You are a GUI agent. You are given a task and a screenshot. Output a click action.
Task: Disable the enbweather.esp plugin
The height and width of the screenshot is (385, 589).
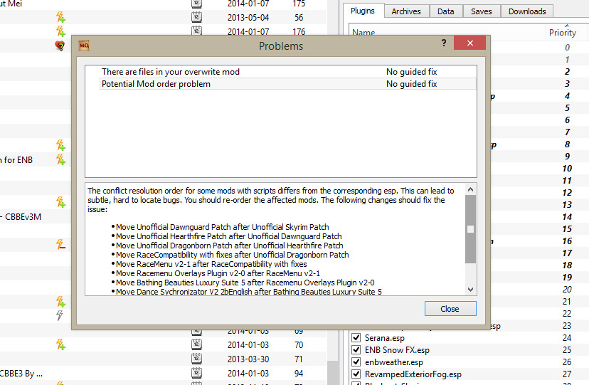(x=357, y=362)
